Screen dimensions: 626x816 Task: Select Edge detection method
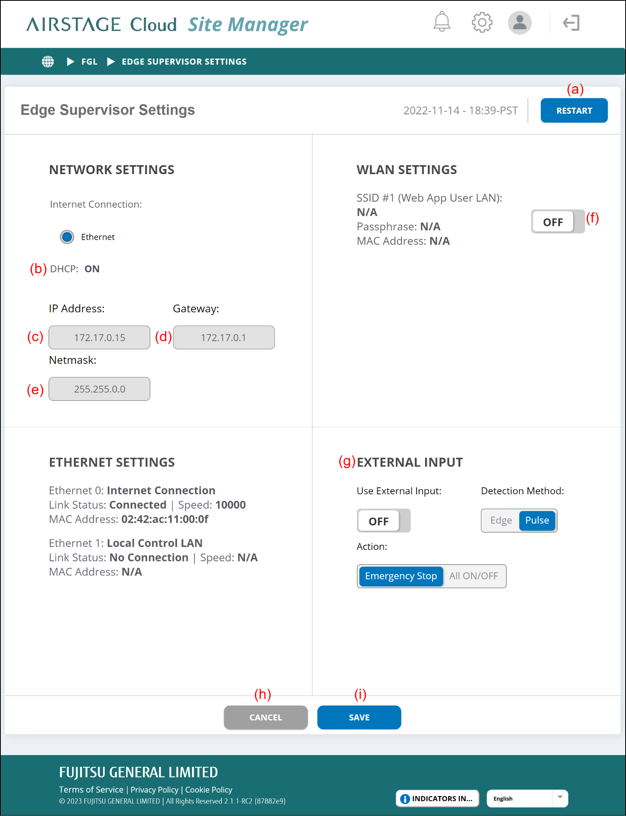pos(501,520)
